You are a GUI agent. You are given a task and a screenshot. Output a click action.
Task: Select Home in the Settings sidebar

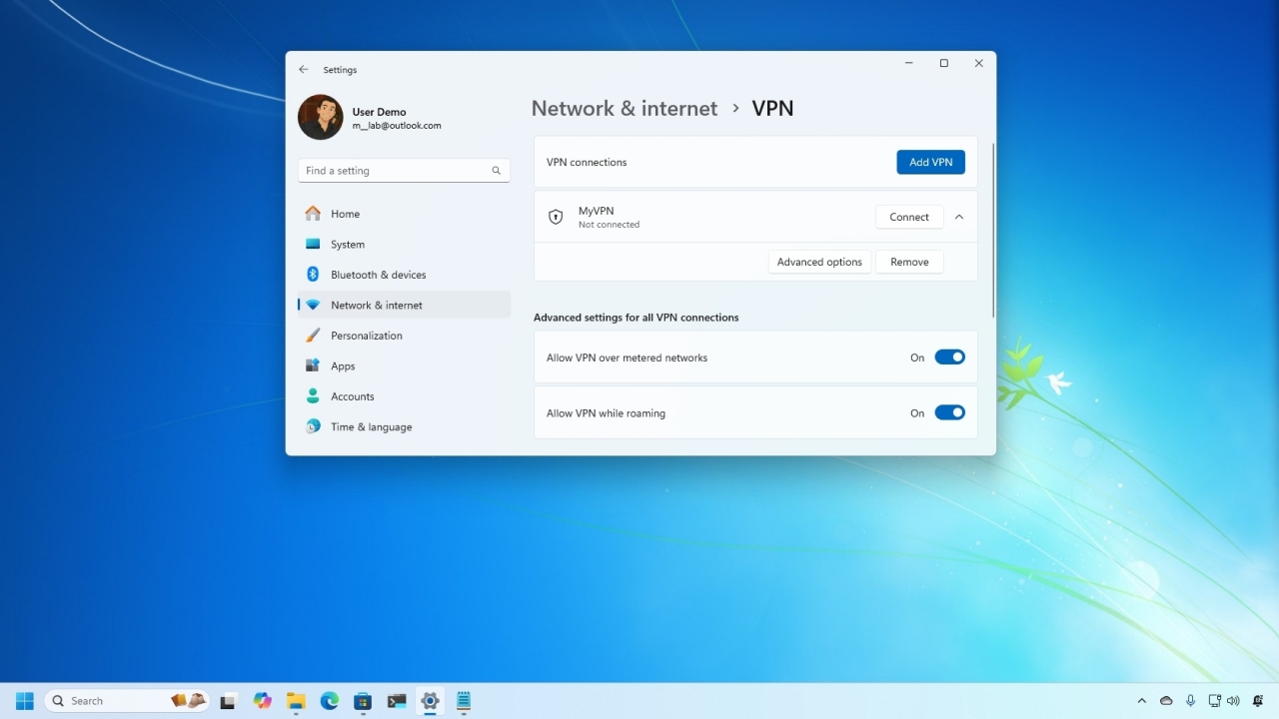(345, 213)
